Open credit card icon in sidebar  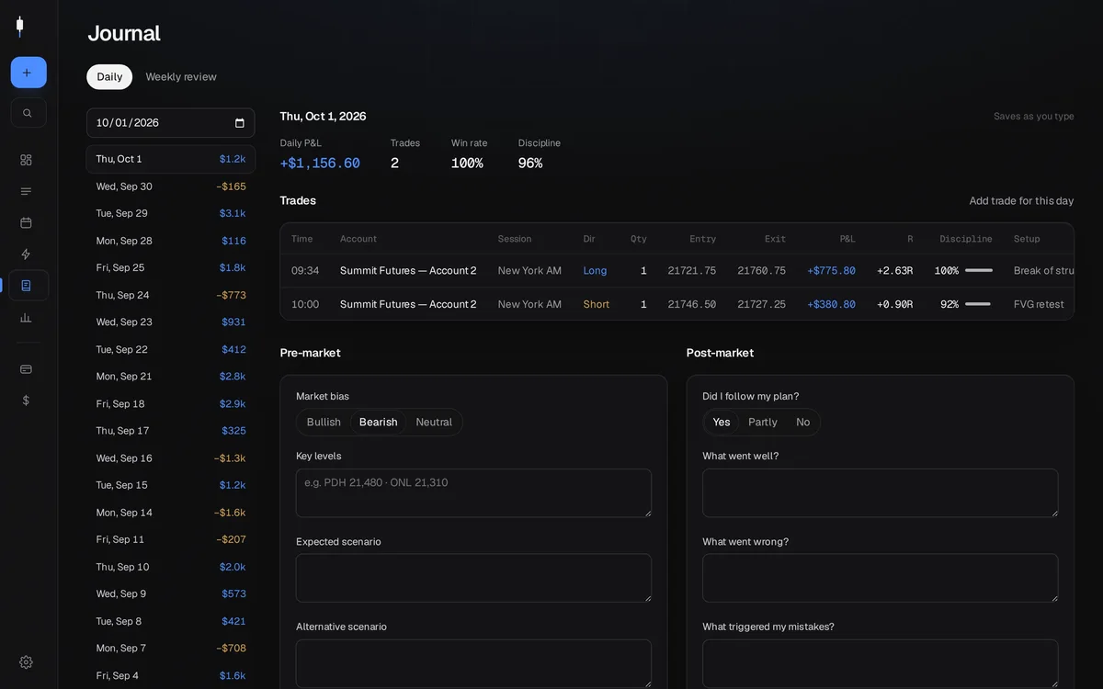click(x=26, y=368)
